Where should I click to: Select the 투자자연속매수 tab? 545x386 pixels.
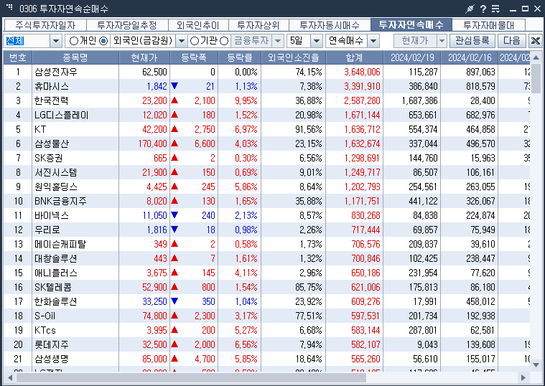(411, 24)
